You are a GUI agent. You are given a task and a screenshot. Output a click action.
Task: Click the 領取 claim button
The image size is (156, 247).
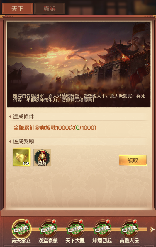[133, 160]
